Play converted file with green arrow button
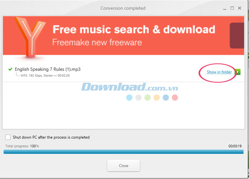The image size is (249, 179). (x=238, y=72)
